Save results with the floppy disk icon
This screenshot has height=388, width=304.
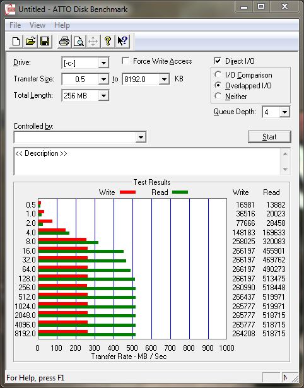(45, 41)
